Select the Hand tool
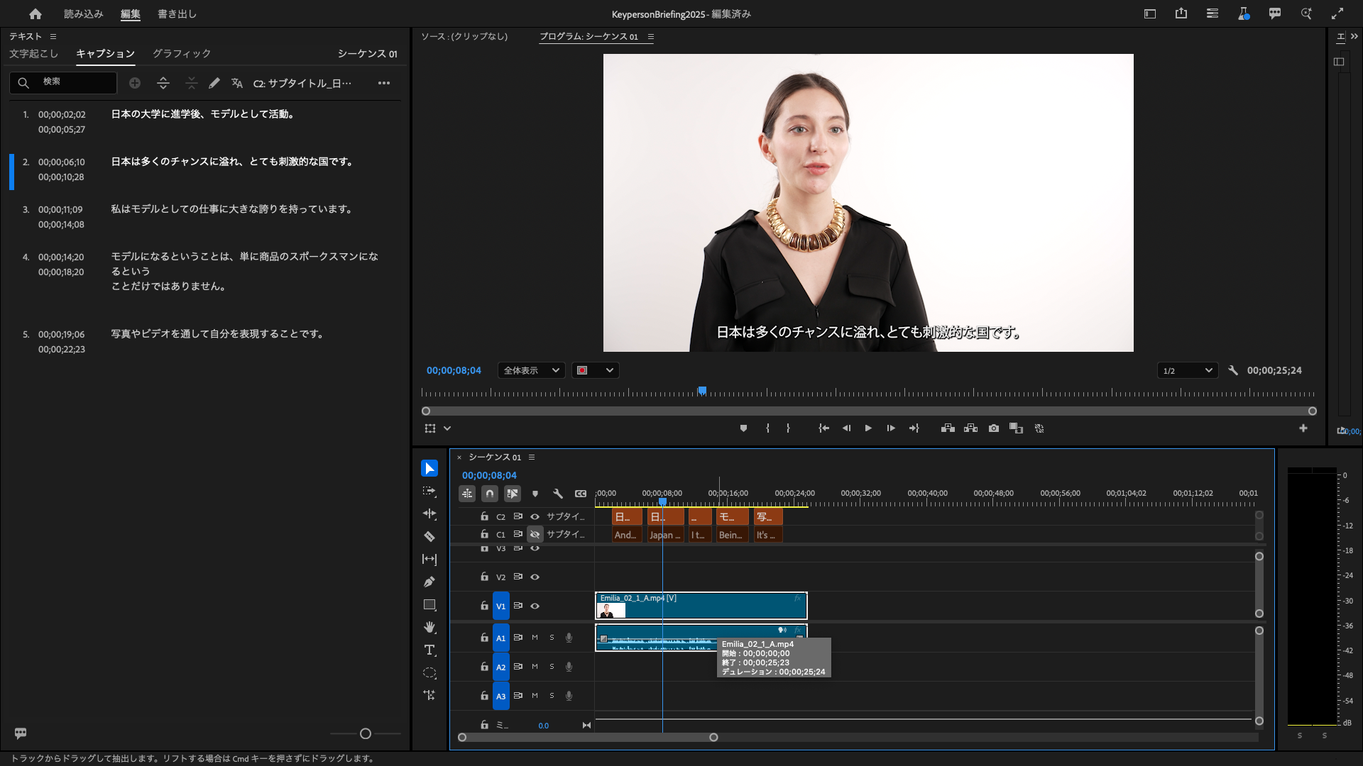This screenshot has width=1363, height=766. [429, 628]
